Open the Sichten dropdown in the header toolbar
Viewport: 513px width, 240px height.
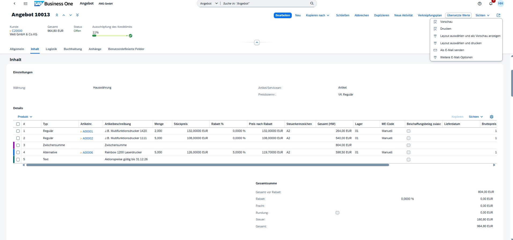482,15
